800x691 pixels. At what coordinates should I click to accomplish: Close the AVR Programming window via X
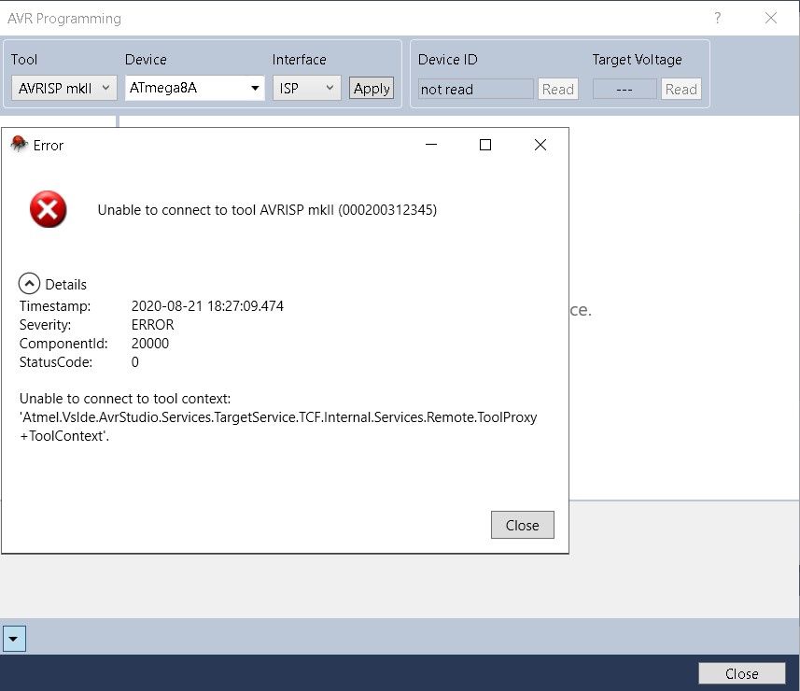click(x=771, y=18)
